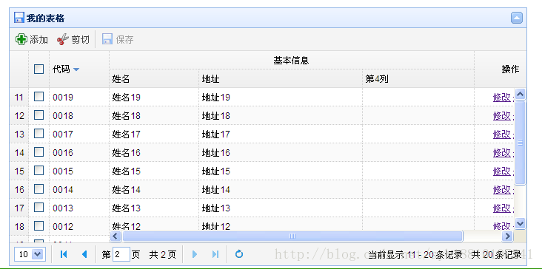Click the 基本信息 group header
This screenshot has height=269, width=542.
(291, 61)
